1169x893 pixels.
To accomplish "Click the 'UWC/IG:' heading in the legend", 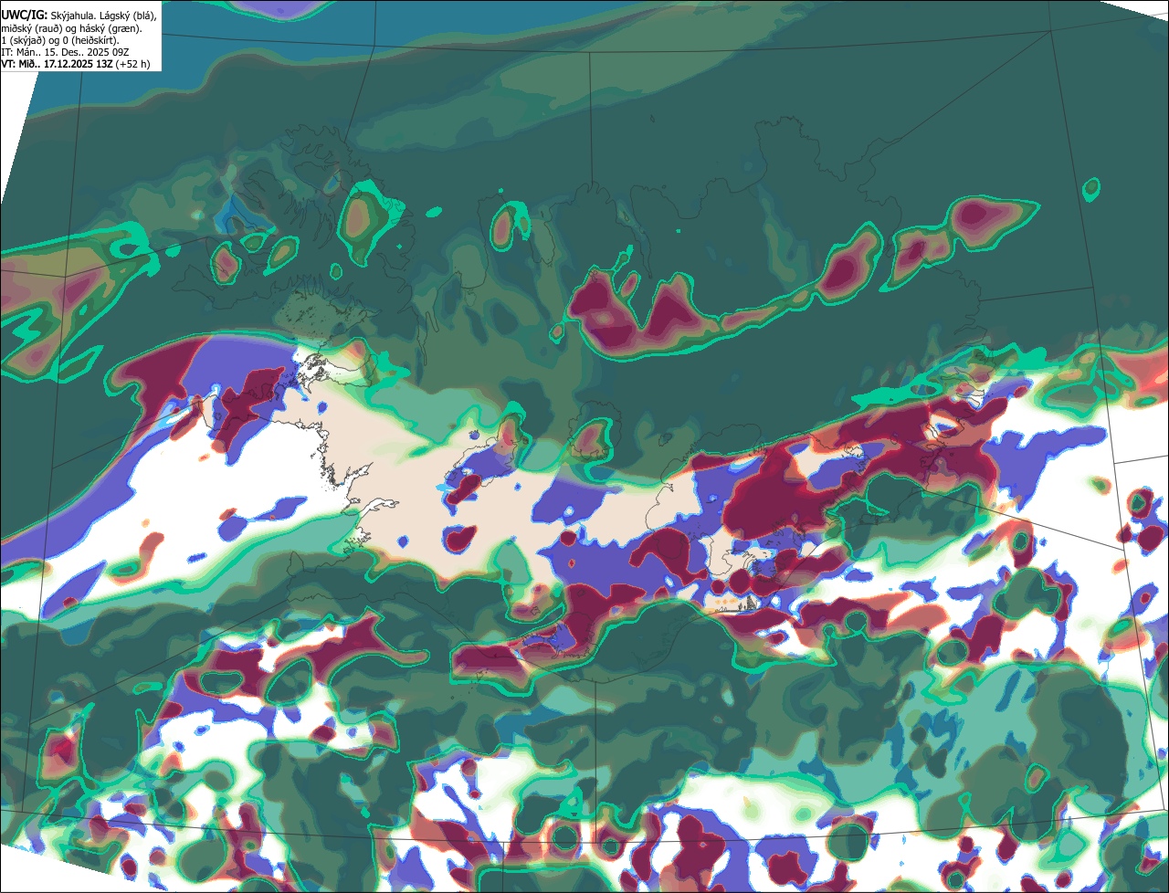I will [x=24, y=16].
